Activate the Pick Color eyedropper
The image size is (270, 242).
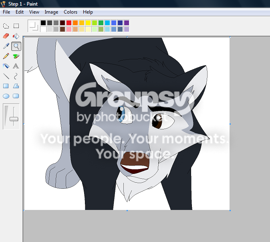pyautogui.click(x=6, y=46)
